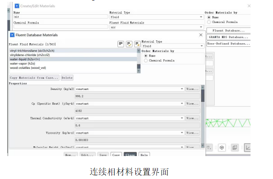Click the filter icon beside the cube icon
The height and width of the screenshot is (179, 273).
(x=209, y=148)
